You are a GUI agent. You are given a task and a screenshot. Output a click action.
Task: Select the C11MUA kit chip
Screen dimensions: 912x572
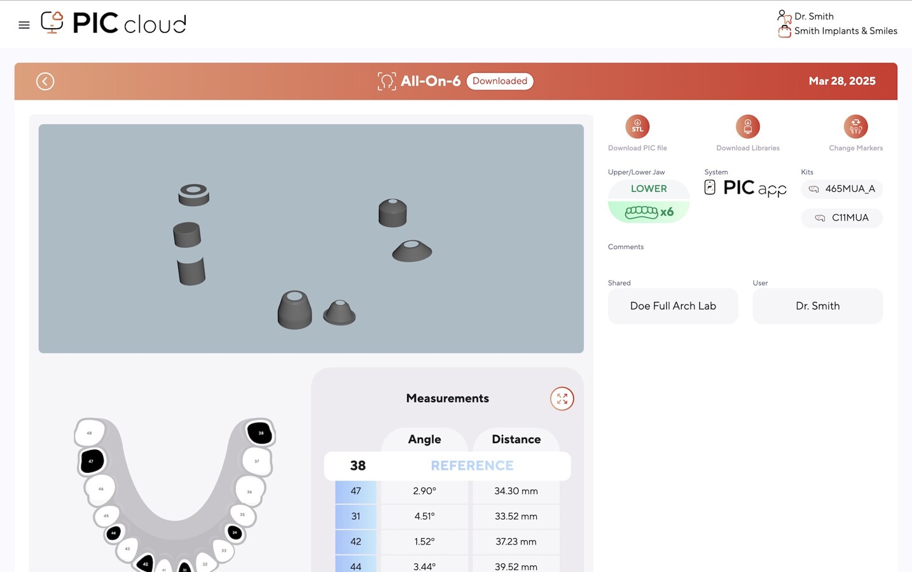[x=841, y=218]
